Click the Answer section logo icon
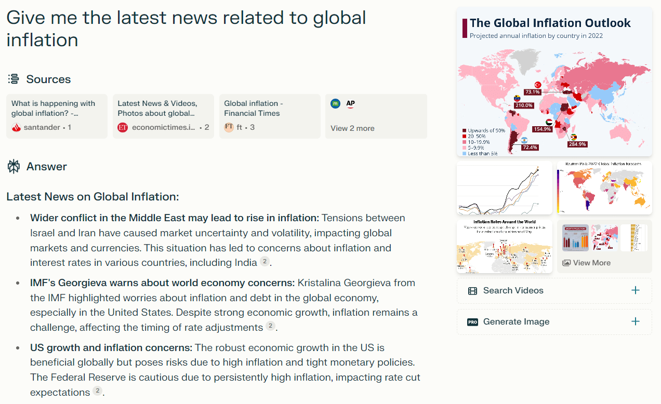The image size is (661, 404). (14, 166)
